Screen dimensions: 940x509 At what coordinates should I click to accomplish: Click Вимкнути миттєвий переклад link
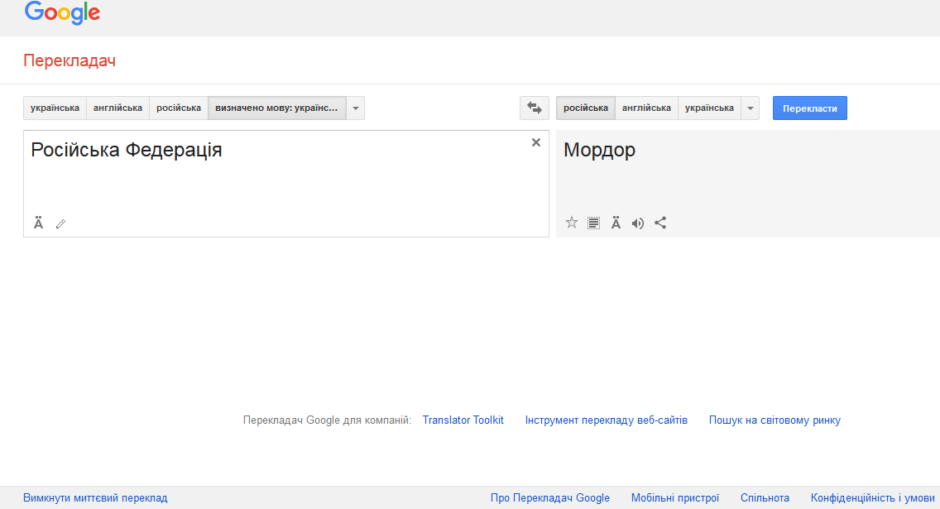pyautogui.click(x=95, y=497)
